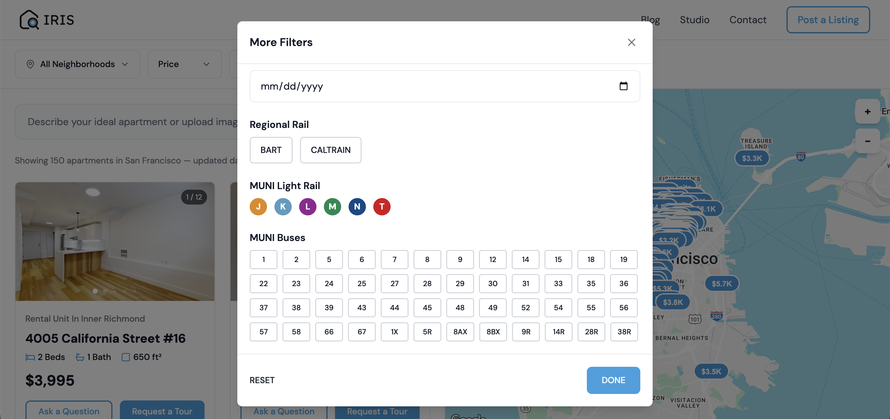
Task: Toggle MUNI bus 38R filter
Action: click(624, 332)
